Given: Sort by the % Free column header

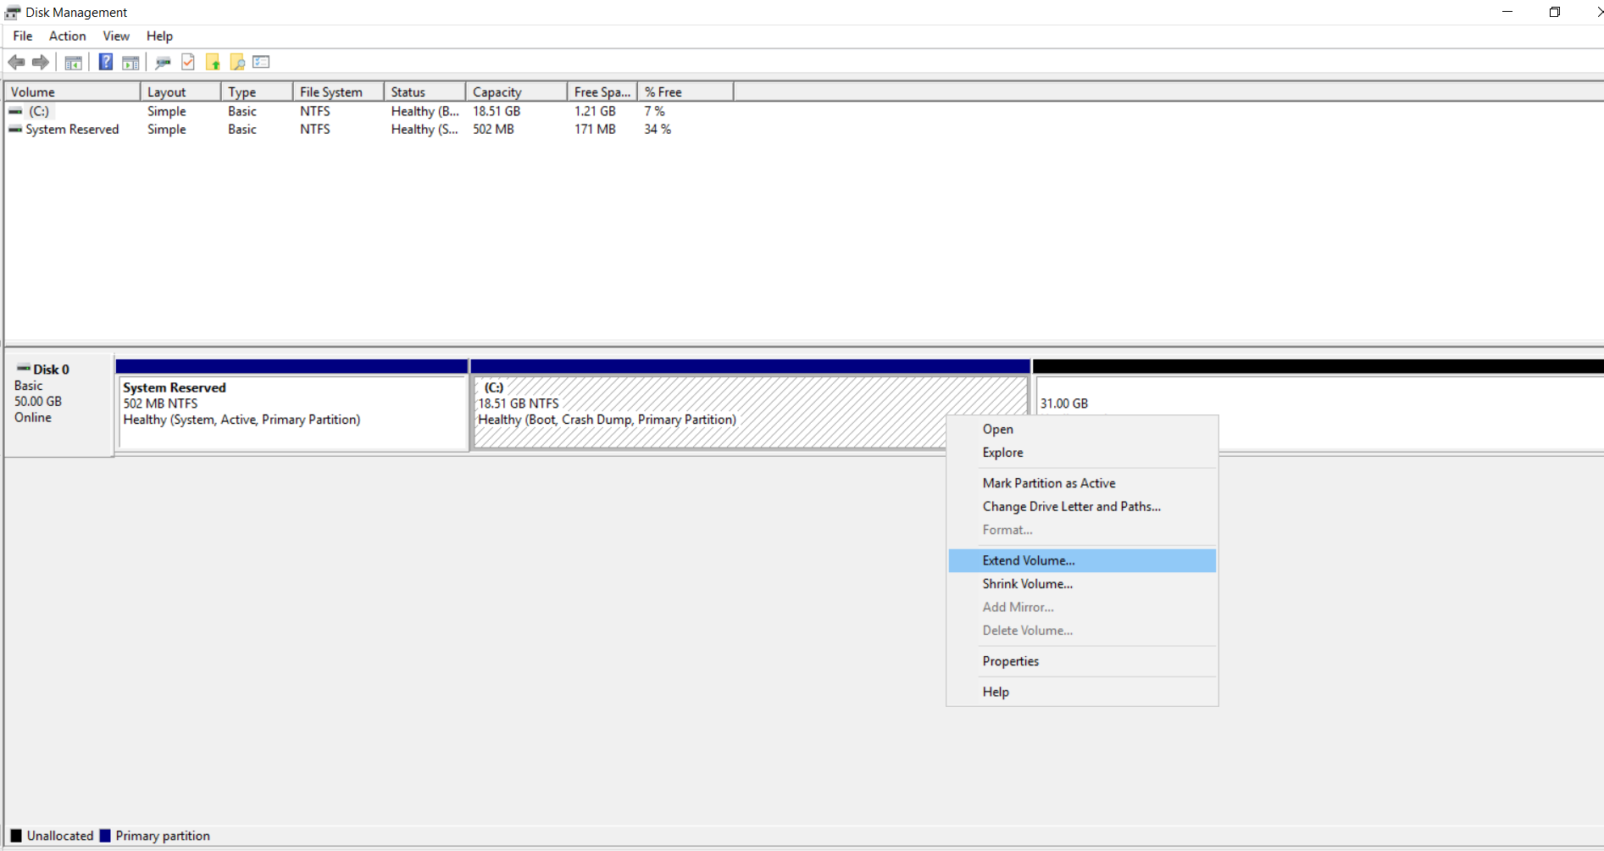Looking at the screenshot, I should point(685,92).
